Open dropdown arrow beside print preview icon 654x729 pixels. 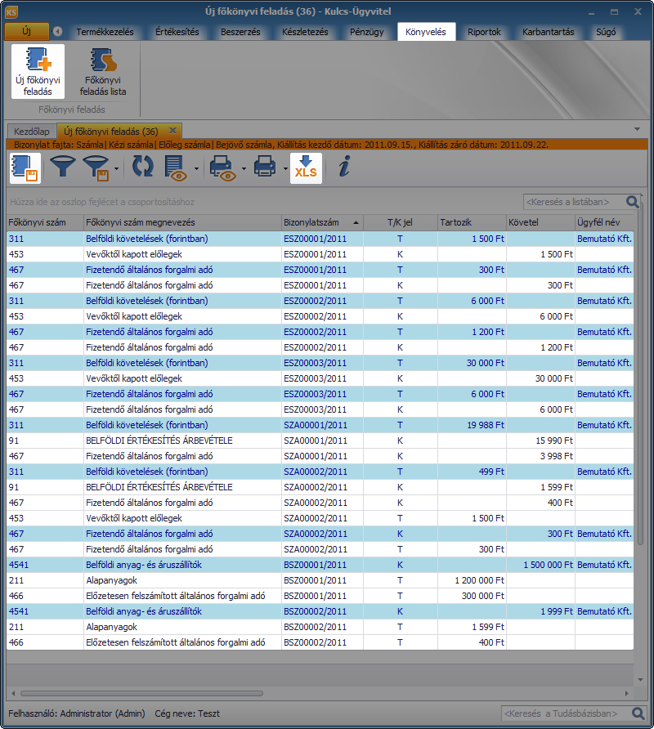click(244, 169)
